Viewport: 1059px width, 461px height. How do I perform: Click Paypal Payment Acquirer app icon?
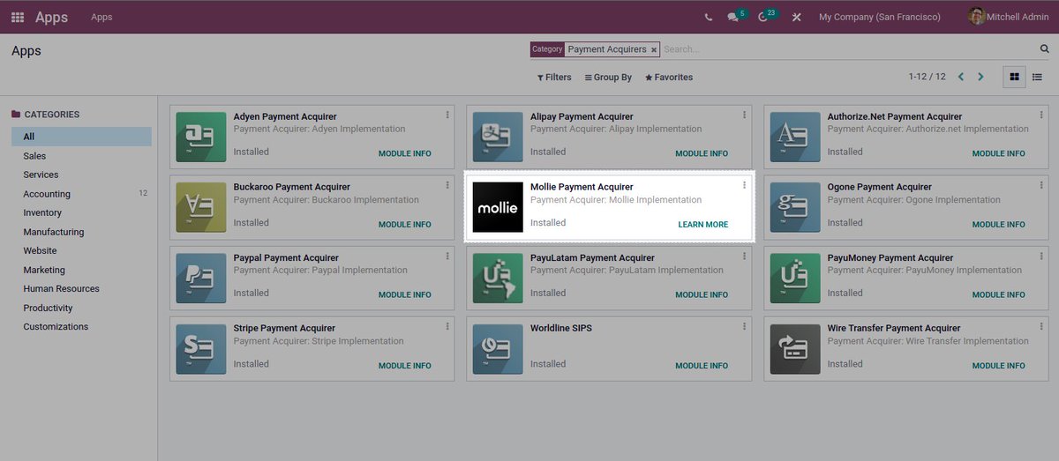(201, 278)
